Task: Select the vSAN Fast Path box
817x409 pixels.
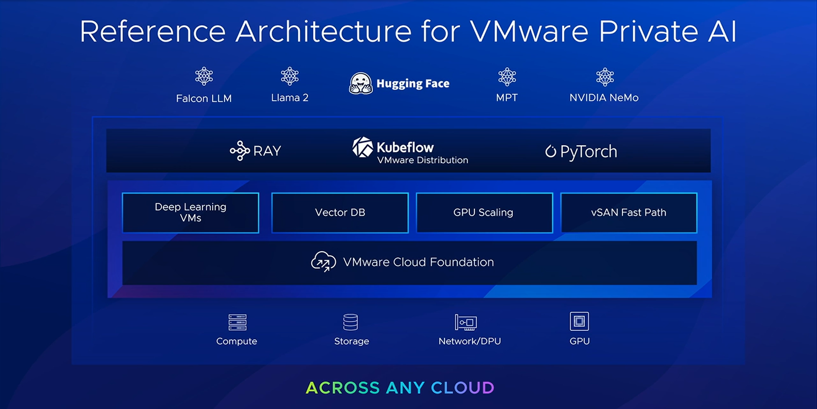Action: pos(629,213)
